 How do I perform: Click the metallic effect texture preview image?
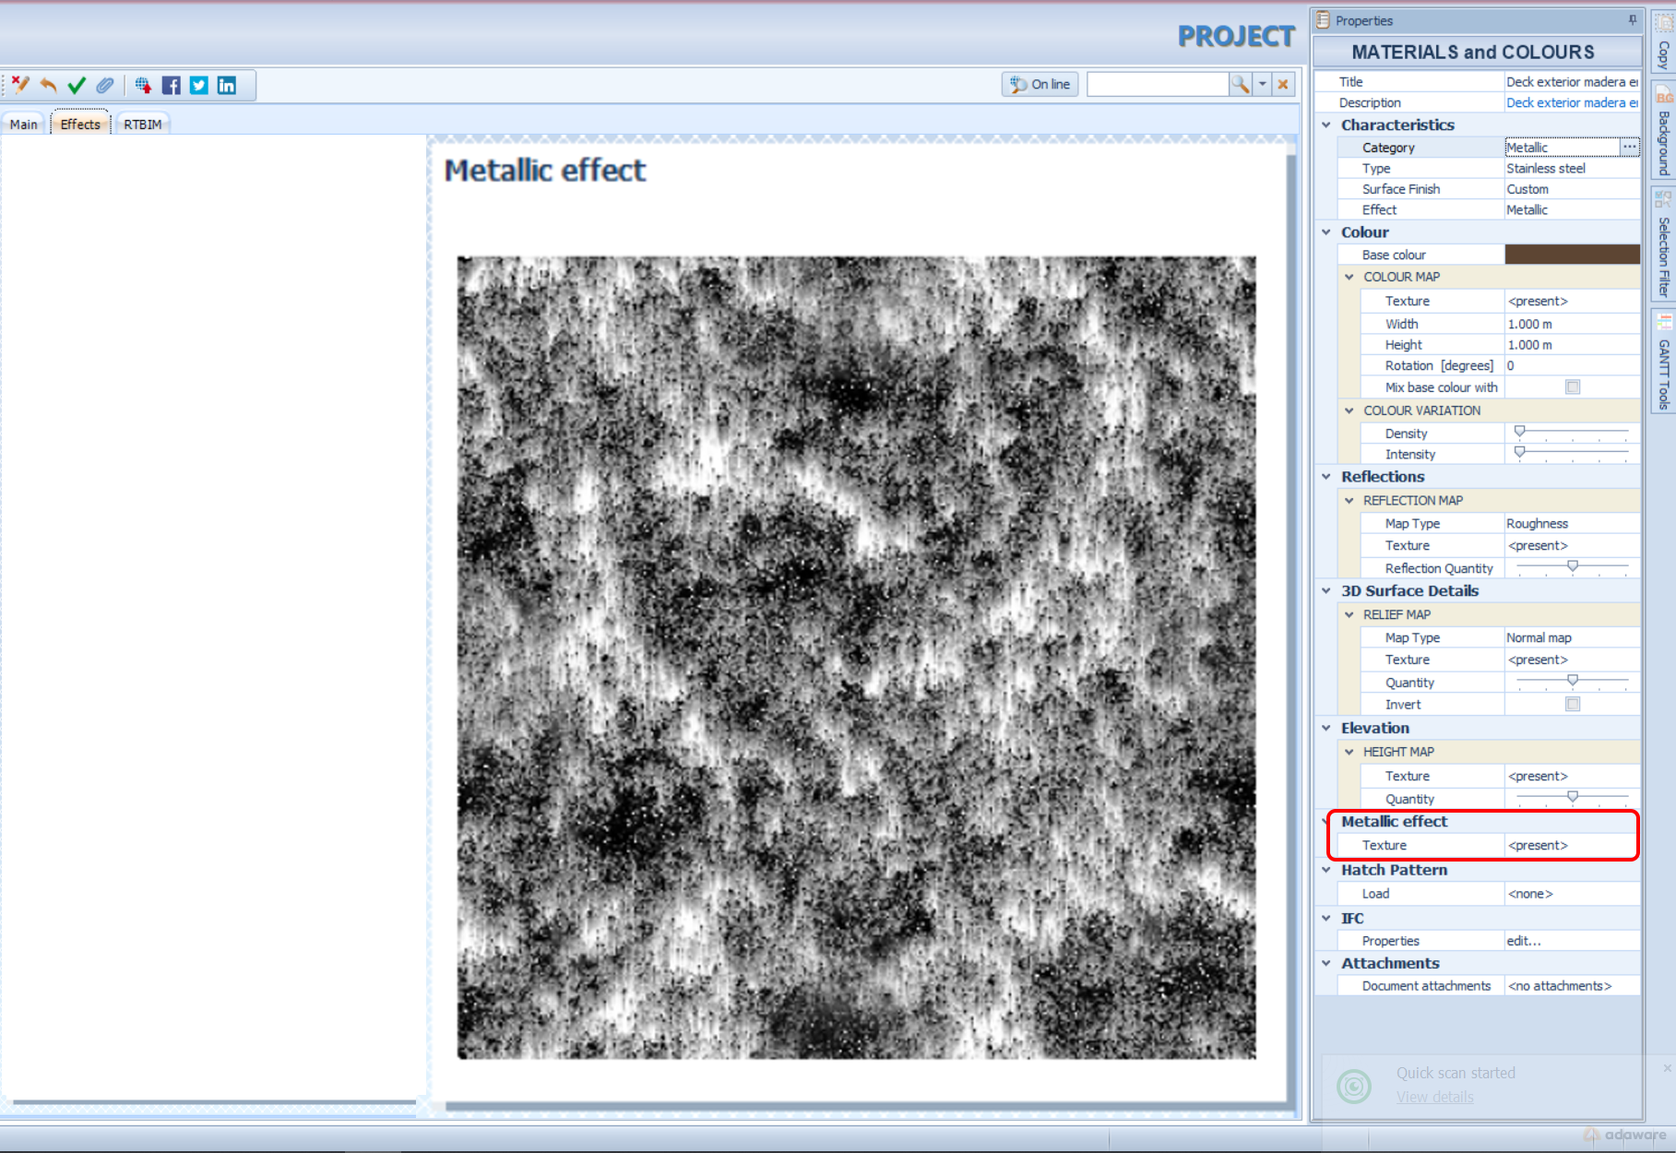point(856,658)
